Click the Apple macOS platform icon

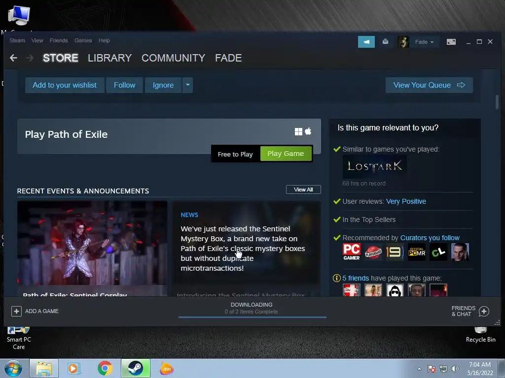(308, 131)
